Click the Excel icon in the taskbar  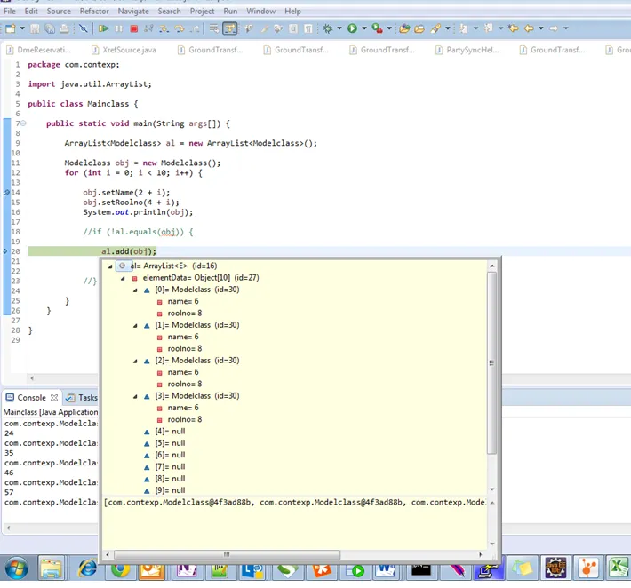click(x=618, y=568)
